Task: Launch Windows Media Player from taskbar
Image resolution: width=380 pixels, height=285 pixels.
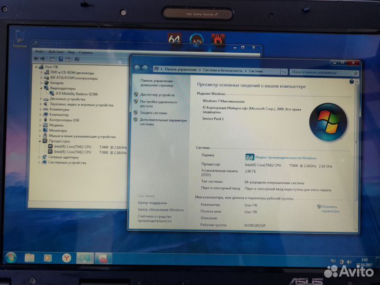Action: [x=47, y=258]
